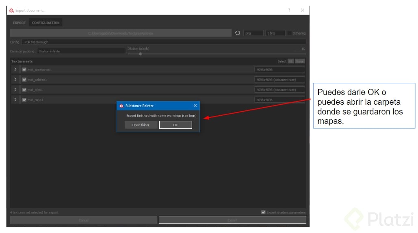Open Common padding Dilation infinite dropdown
The height and width of the screenshot is (233, 418).
click(x=81, y=51)
